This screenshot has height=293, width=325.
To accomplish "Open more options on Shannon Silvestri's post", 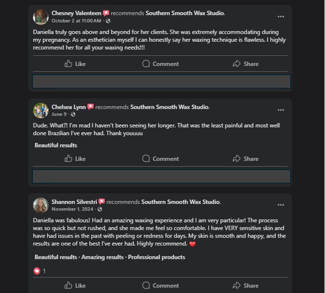I will coord(281,205).
